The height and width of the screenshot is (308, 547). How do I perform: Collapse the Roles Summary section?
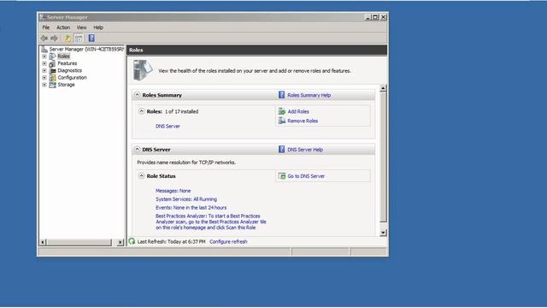(137, 95)
